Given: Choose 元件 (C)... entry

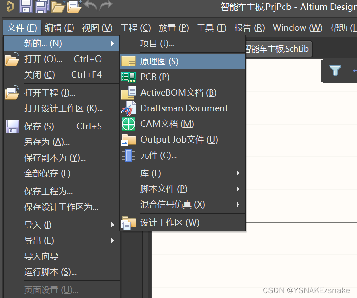Looking at the screenshot, I should click(x=183, y=155).
